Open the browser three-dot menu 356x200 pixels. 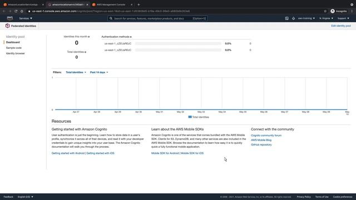[352, 11]
